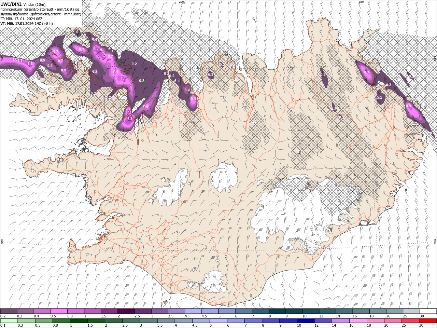Click the 0.6 precipitation value on the map
This screenshot has width=437, height=328.
click(146, 106)
